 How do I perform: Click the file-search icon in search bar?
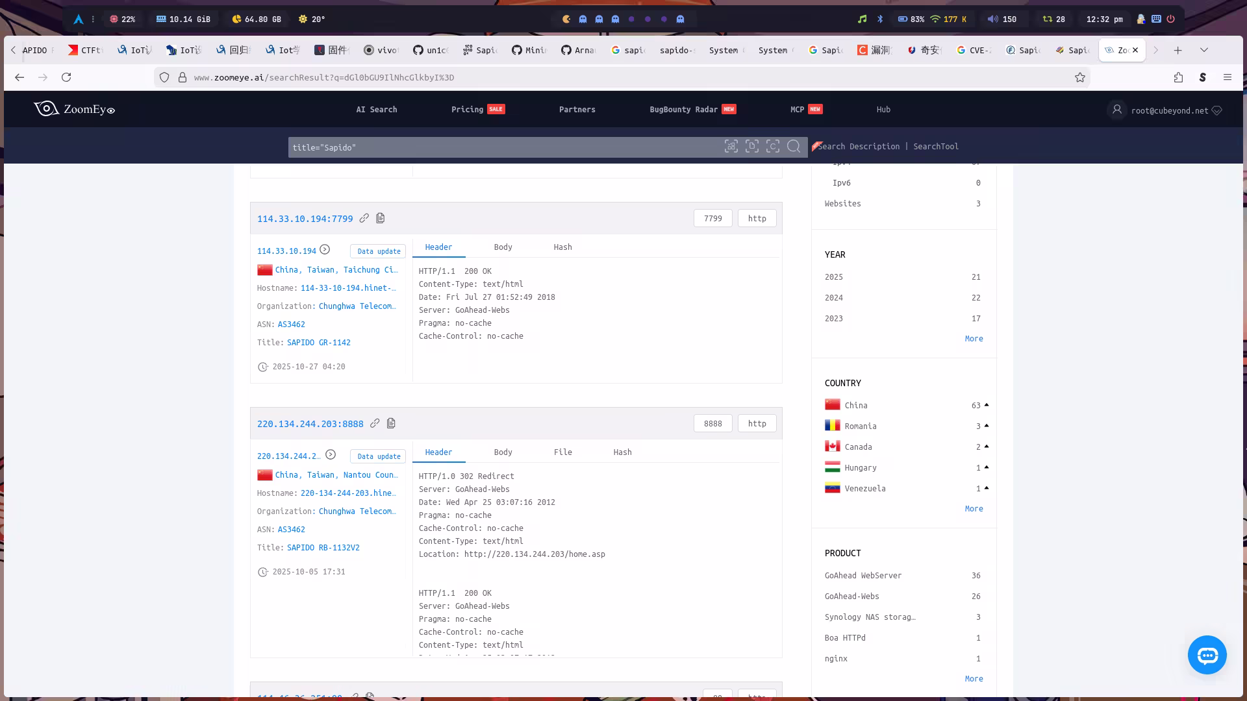(752, 147)
